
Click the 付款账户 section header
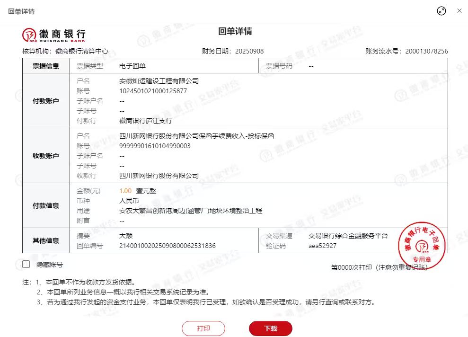click(46, 101)
